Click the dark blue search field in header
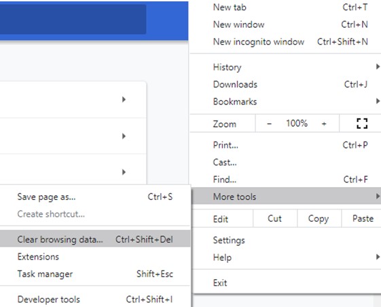The height and width of the screenshot is (307, 381). tap(73, 19)
